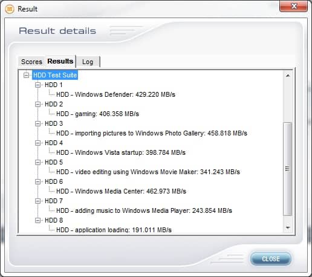This screenshot has width=312, height=277.
Task: Collapse the HDD 7 tree node
Action: point(37,201)
